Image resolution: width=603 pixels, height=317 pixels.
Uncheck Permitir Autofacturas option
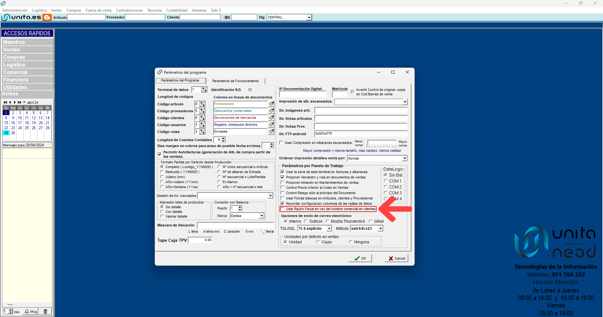click(160, 154)
